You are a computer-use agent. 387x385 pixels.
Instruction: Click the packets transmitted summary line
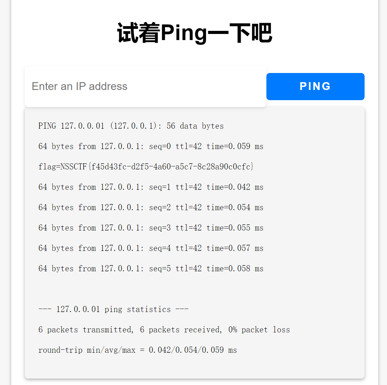point(164,330)
